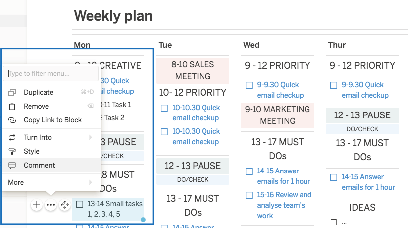Check the 13-14 Small tasks checkbox

click(80, 204)
